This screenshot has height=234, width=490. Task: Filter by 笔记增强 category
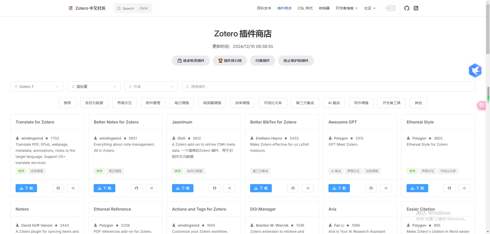(x=182, y=103)
